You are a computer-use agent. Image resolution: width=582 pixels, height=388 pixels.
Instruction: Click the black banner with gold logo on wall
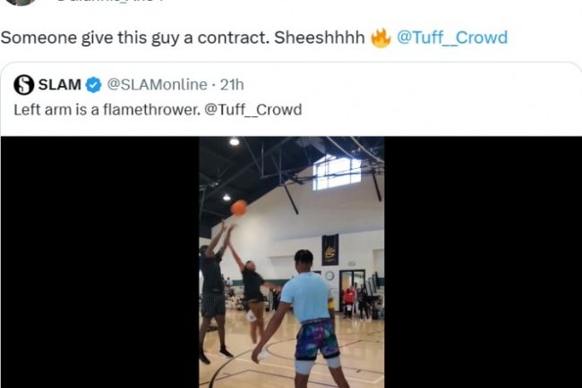pyautogui.click(x=330, y=249)
